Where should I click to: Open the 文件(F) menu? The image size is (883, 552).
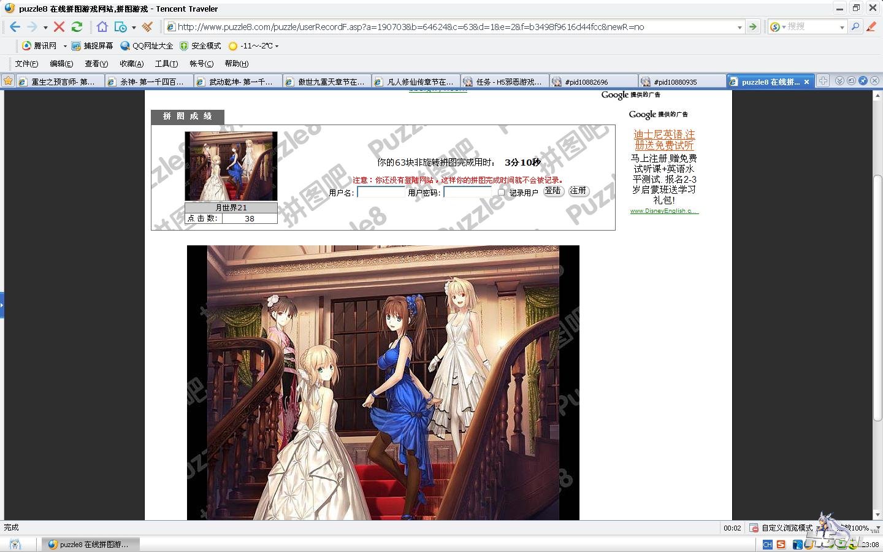click(26, 64)
